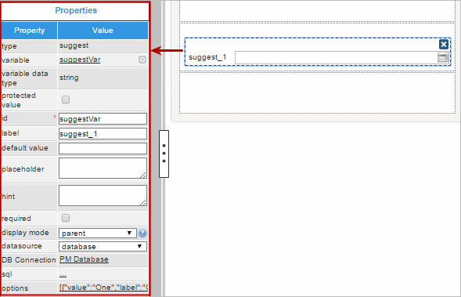Click the panel splitter handle with dots

click(164, 154)
